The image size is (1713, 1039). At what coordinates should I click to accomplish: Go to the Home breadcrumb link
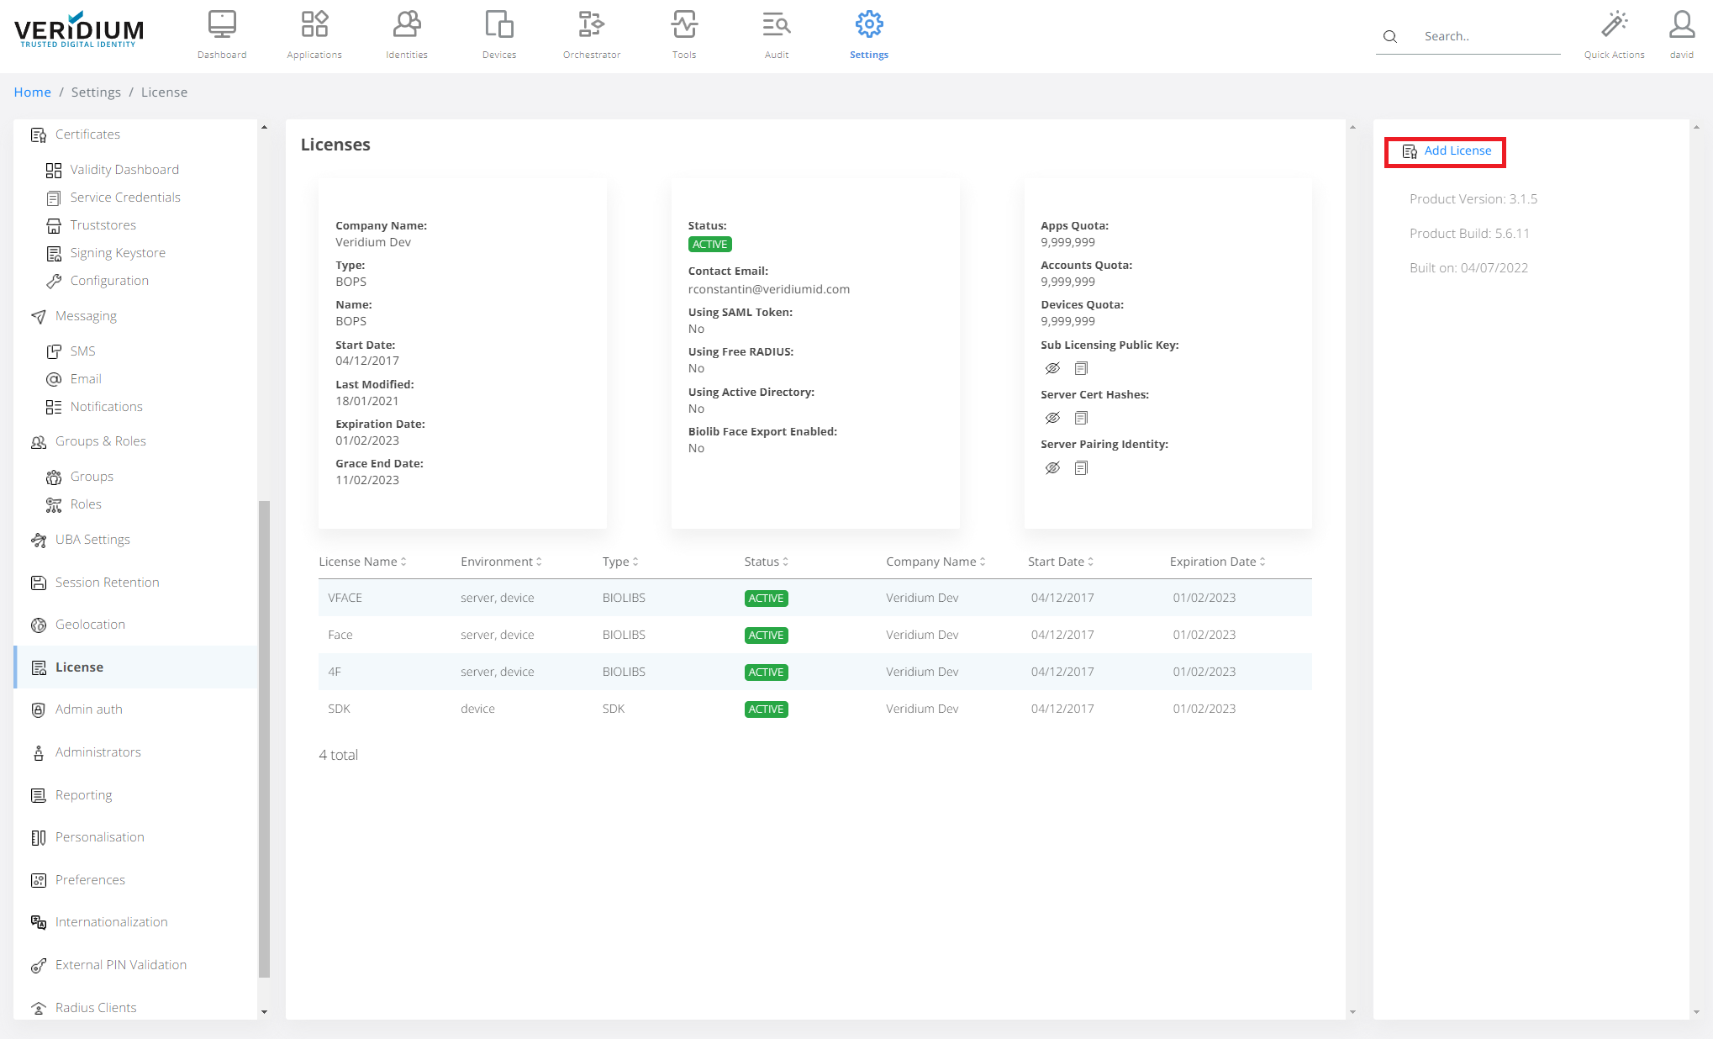point(32,92)
